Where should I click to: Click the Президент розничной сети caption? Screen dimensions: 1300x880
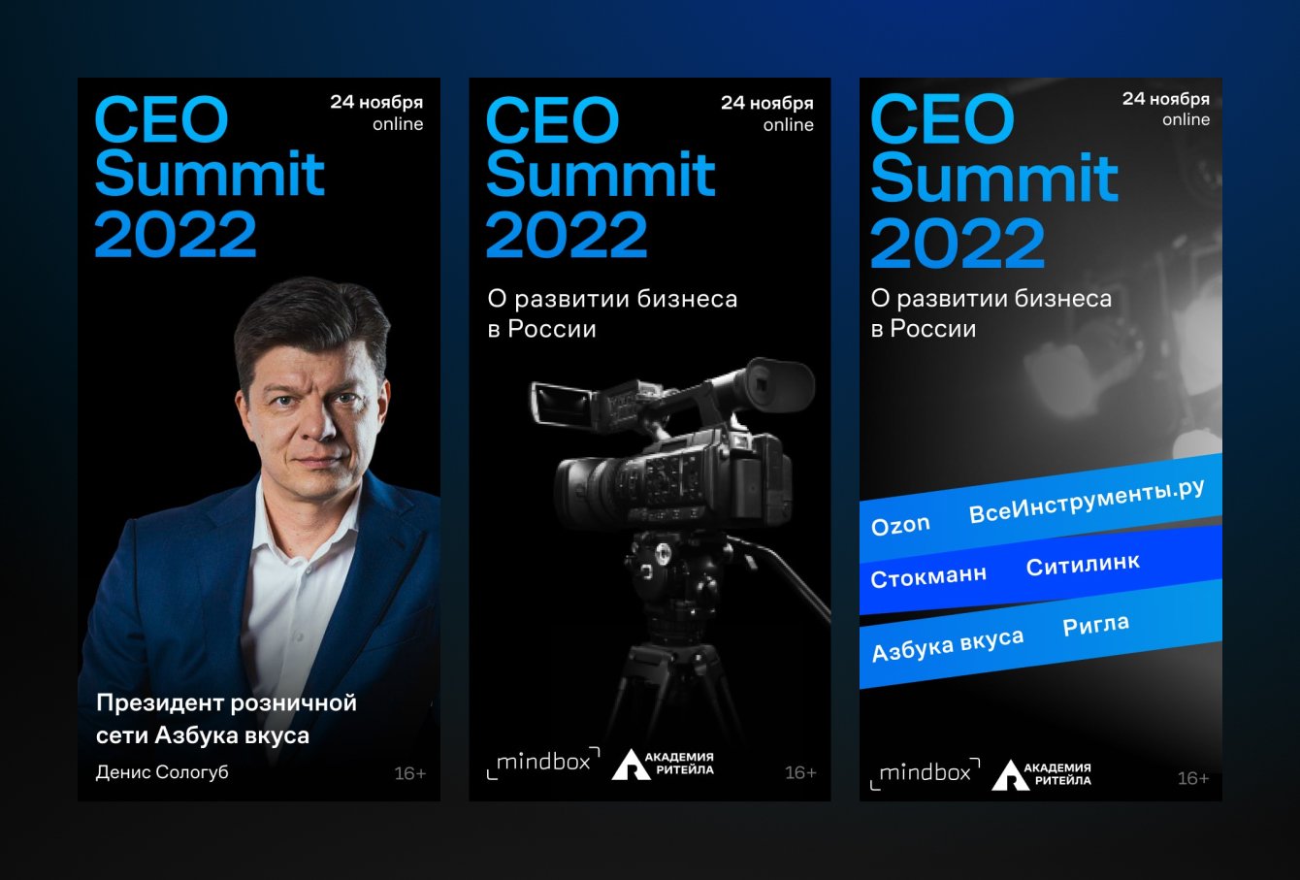pyautogui.click(x=226, y=719)
